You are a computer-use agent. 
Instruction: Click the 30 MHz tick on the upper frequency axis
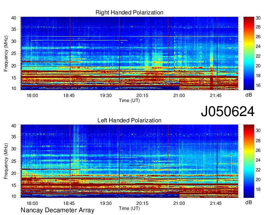[x=14, y=41]
